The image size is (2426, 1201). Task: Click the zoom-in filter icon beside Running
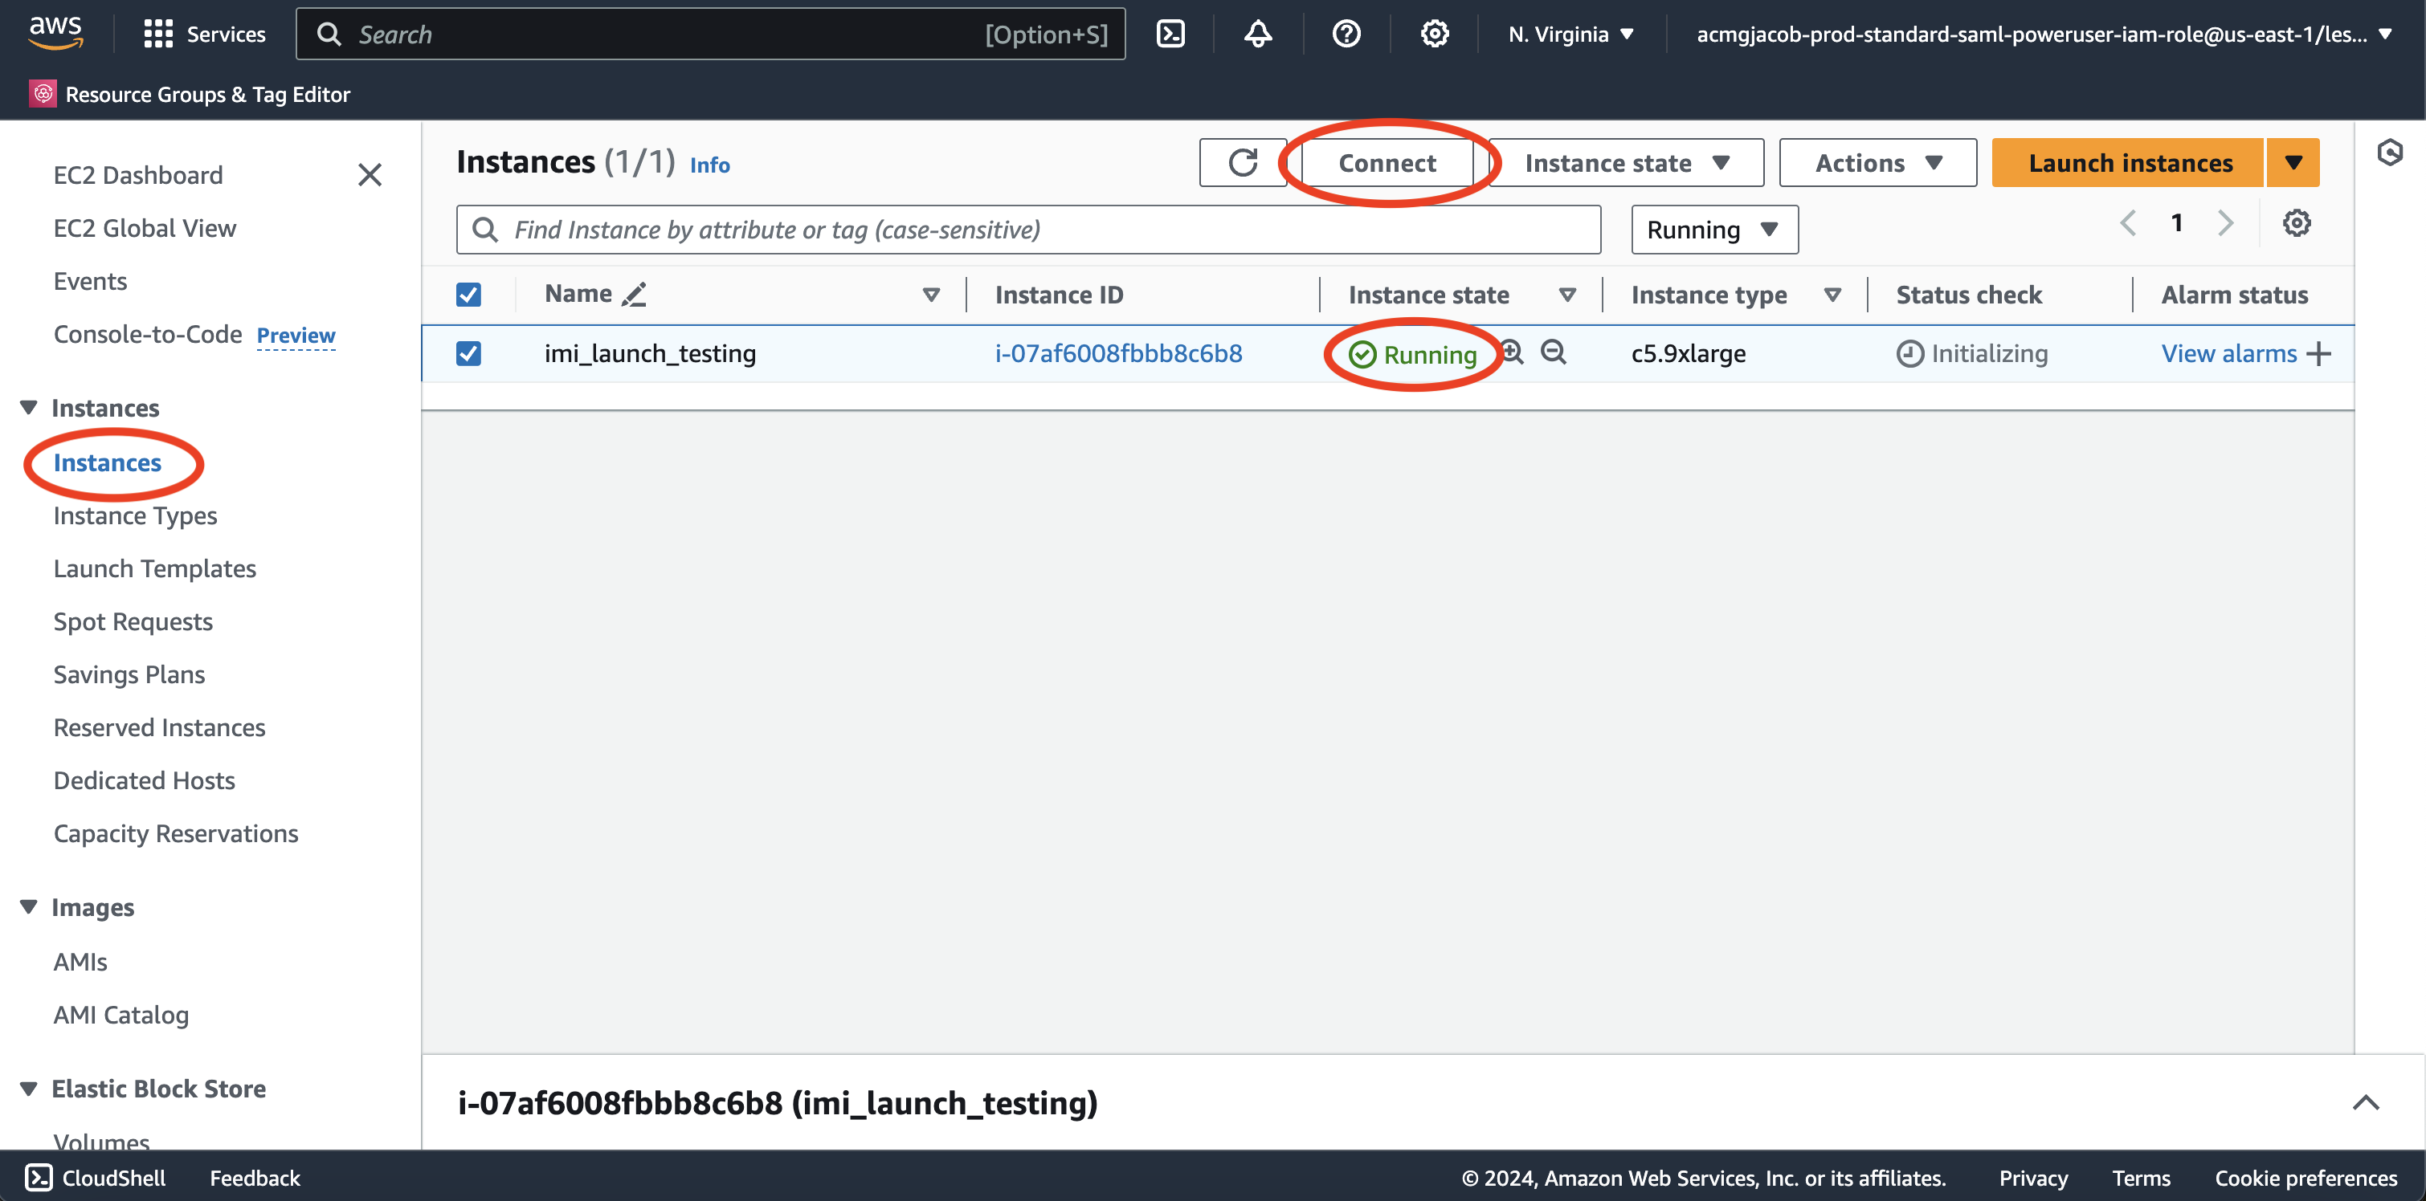pyautogui.click(x=1512, y=352)
